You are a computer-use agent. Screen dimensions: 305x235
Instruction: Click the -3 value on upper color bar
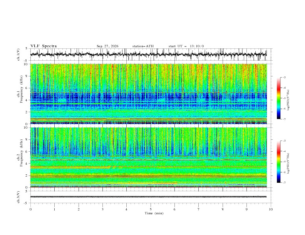284,77
